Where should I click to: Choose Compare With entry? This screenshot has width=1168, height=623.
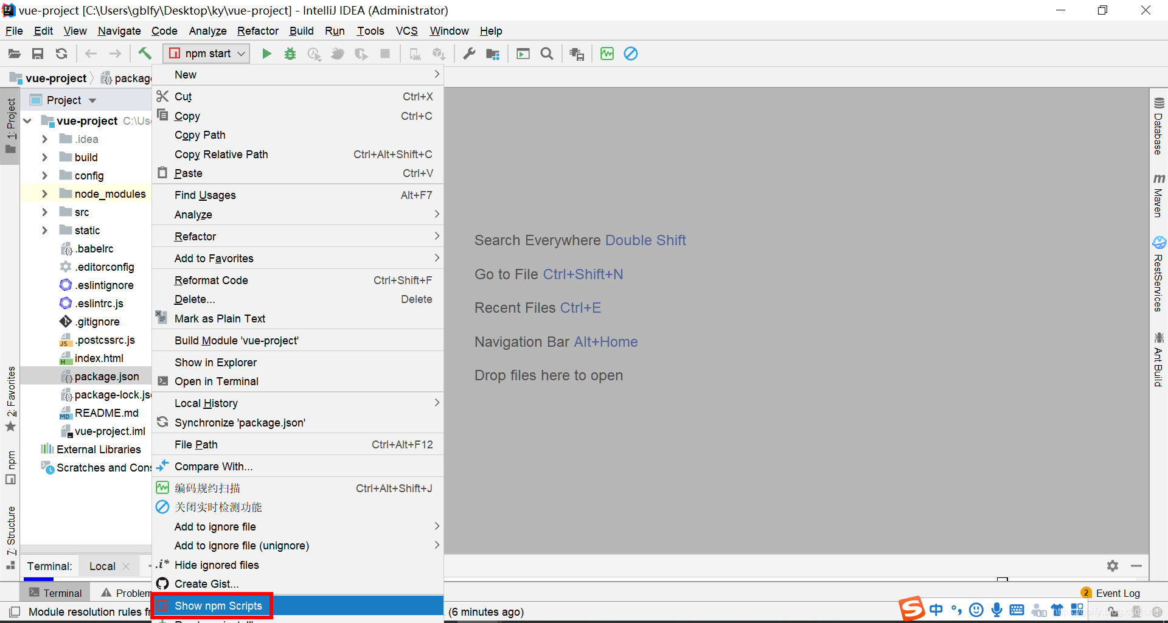(297, 467)
